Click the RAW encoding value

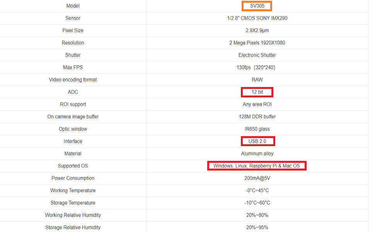pyautogui.click(x=257, y=80)
